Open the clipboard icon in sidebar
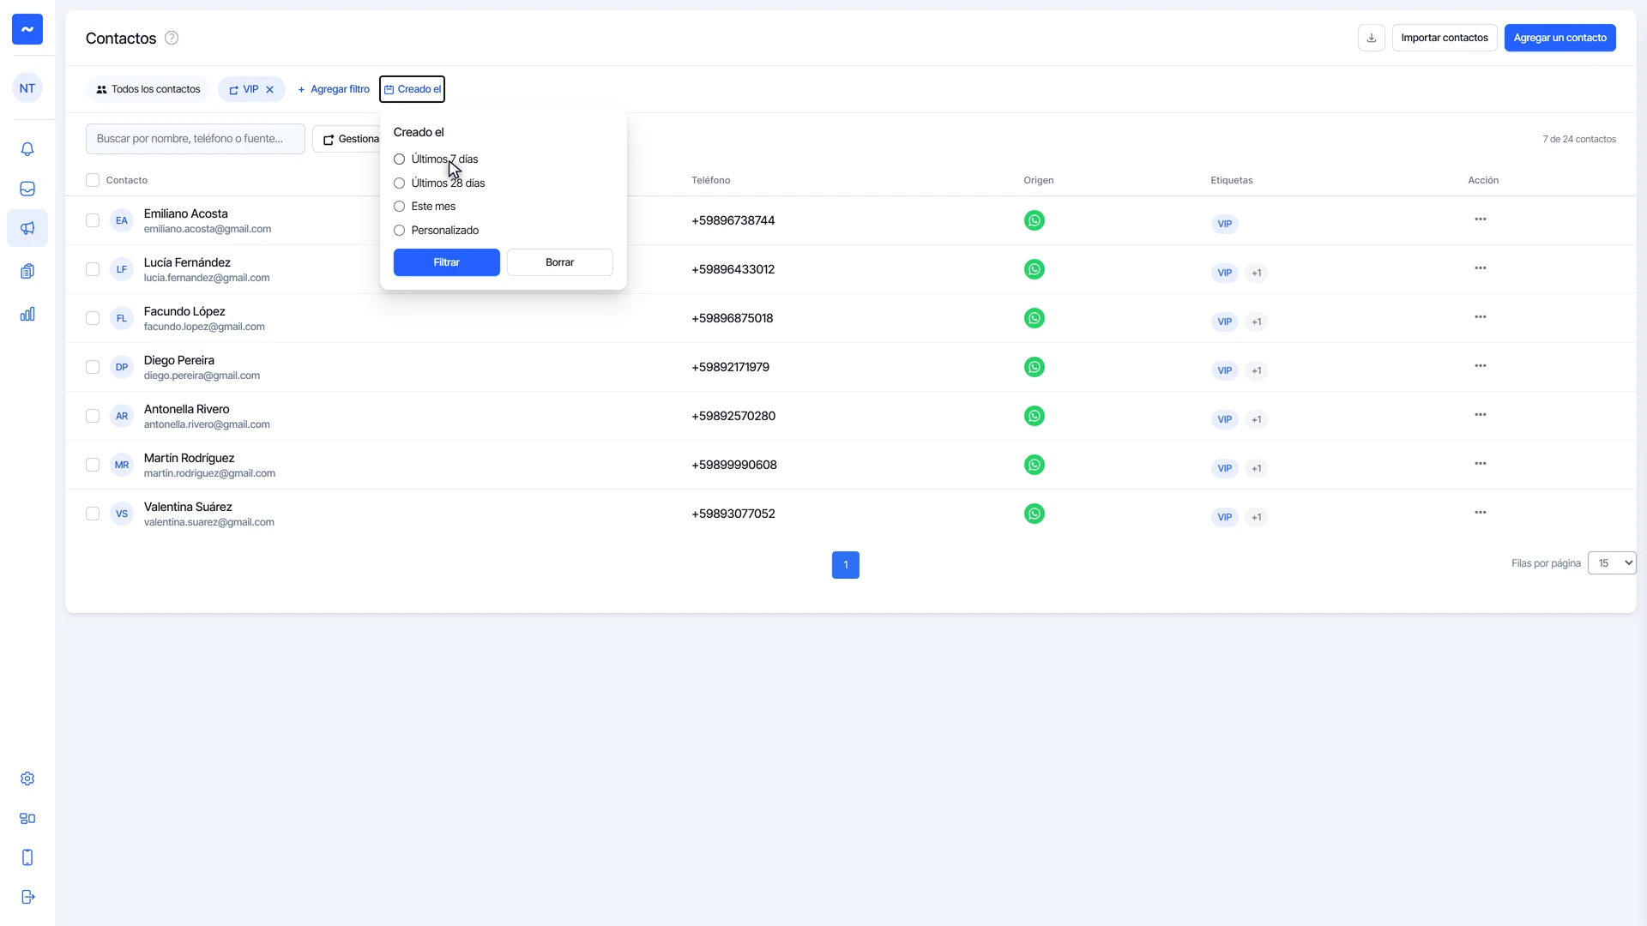This screenshot has height=926, width=1647. pos(27,271)
